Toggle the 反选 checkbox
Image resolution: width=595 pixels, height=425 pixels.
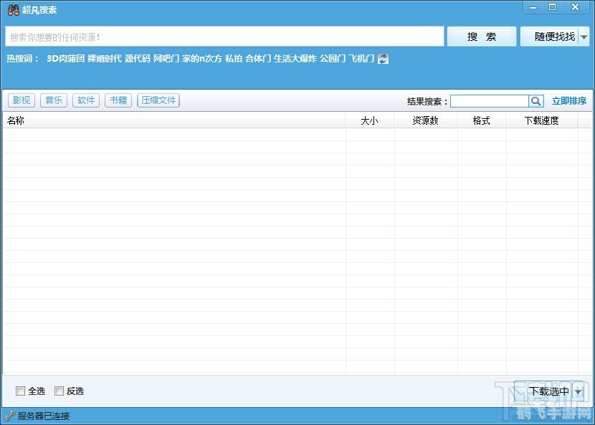[x=59, y=391]
